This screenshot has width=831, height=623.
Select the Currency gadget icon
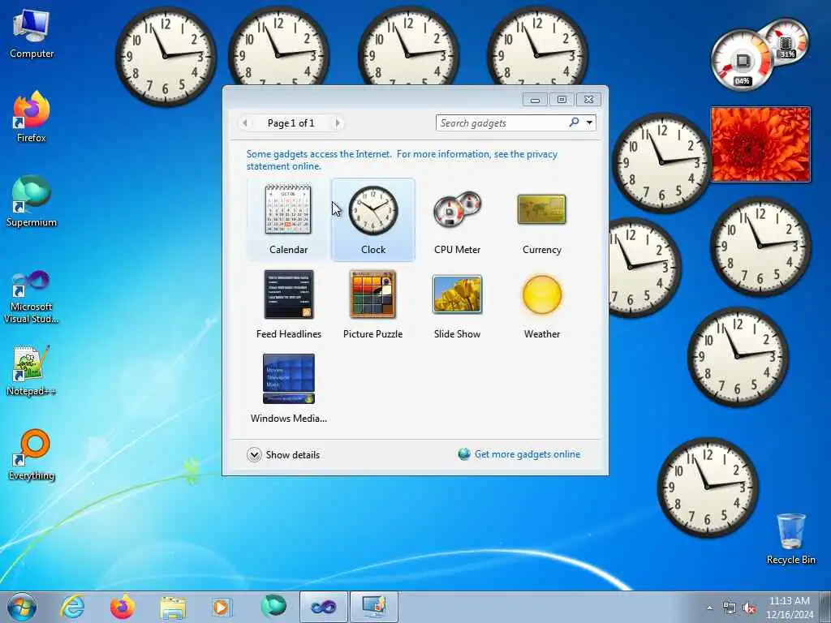click(x=541, y=209)
